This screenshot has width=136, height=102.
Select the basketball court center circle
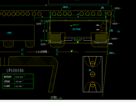[x=93, y=74]
